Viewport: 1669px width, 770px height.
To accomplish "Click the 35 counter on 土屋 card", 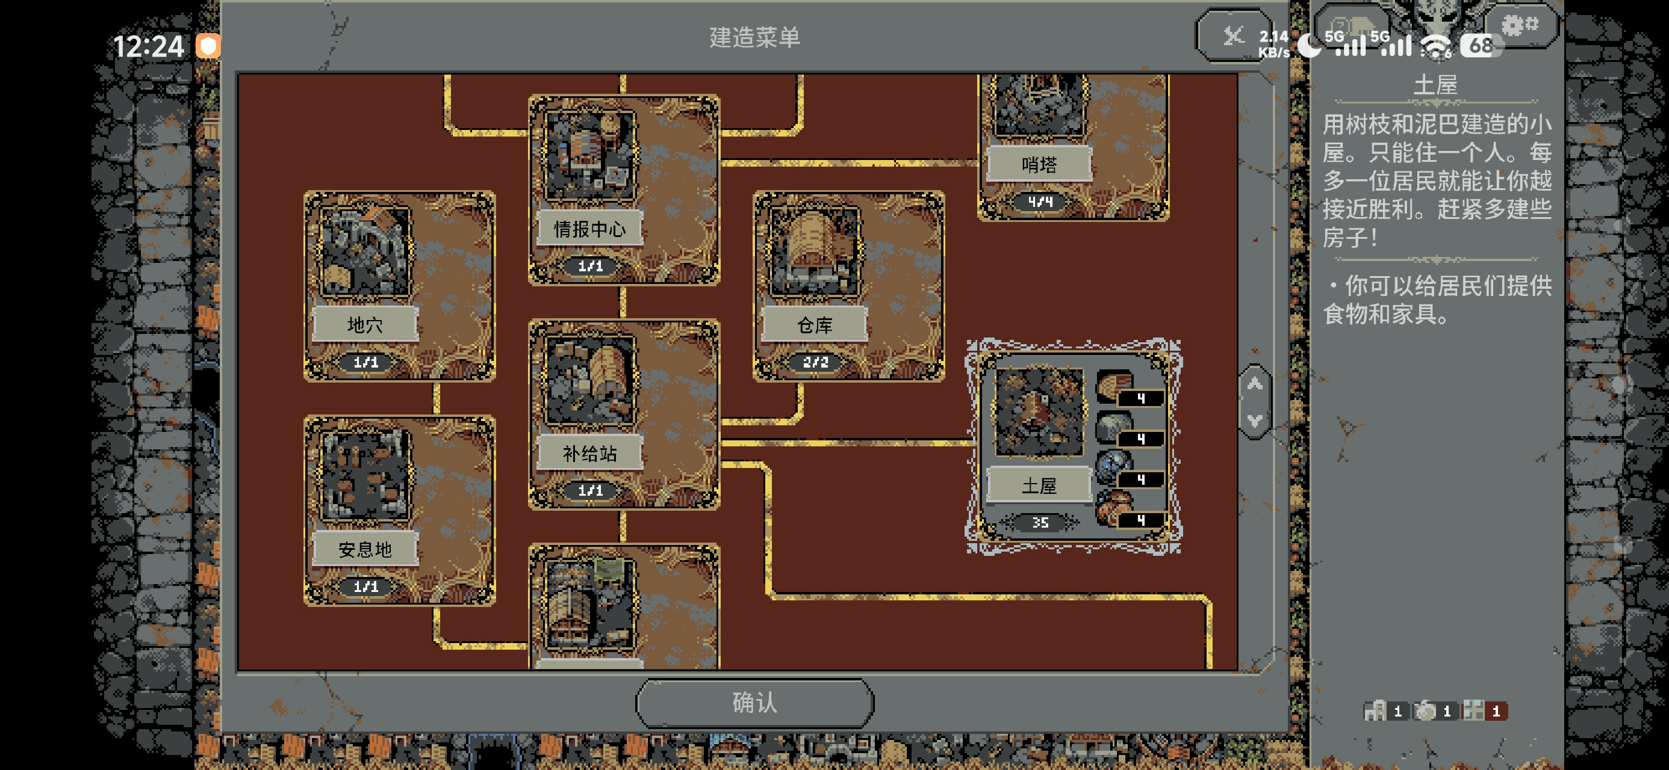I will pos(1040,522).
